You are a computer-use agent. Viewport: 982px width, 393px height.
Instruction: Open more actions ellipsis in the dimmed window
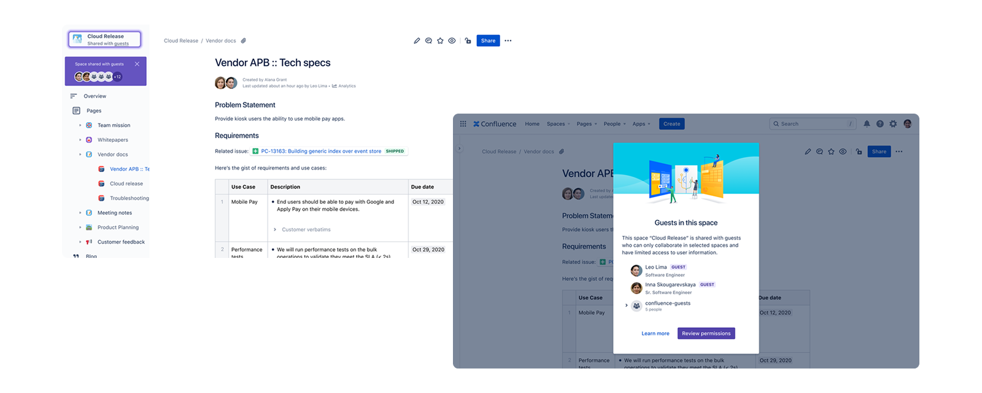(x=899, y=152)
